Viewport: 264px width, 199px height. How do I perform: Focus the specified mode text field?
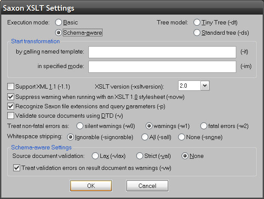[x=162, y=67]
